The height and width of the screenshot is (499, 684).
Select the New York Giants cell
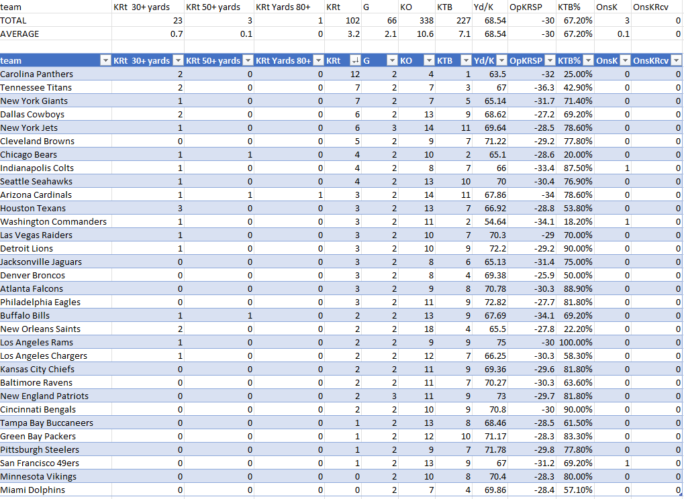(56, 101)
